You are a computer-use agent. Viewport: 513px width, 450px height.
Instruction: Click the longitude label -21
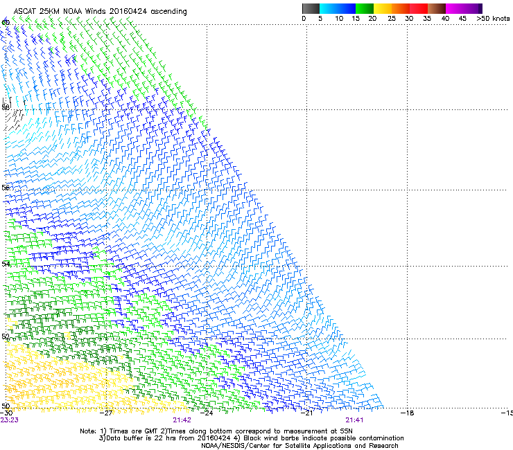[x=306, y=413]
